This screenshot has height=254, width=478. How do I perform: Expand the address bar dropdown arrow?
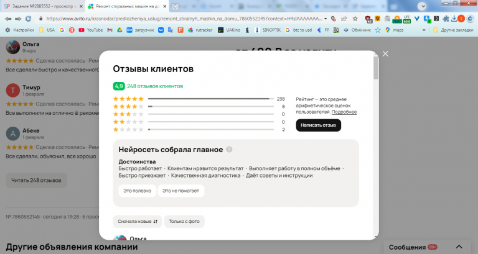[326, 19]
